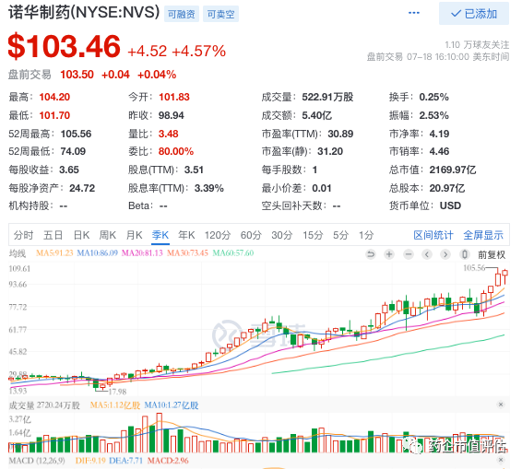Click the DIF:9.19 value
The width and height of the screenshot is (522, 469).
90,461
